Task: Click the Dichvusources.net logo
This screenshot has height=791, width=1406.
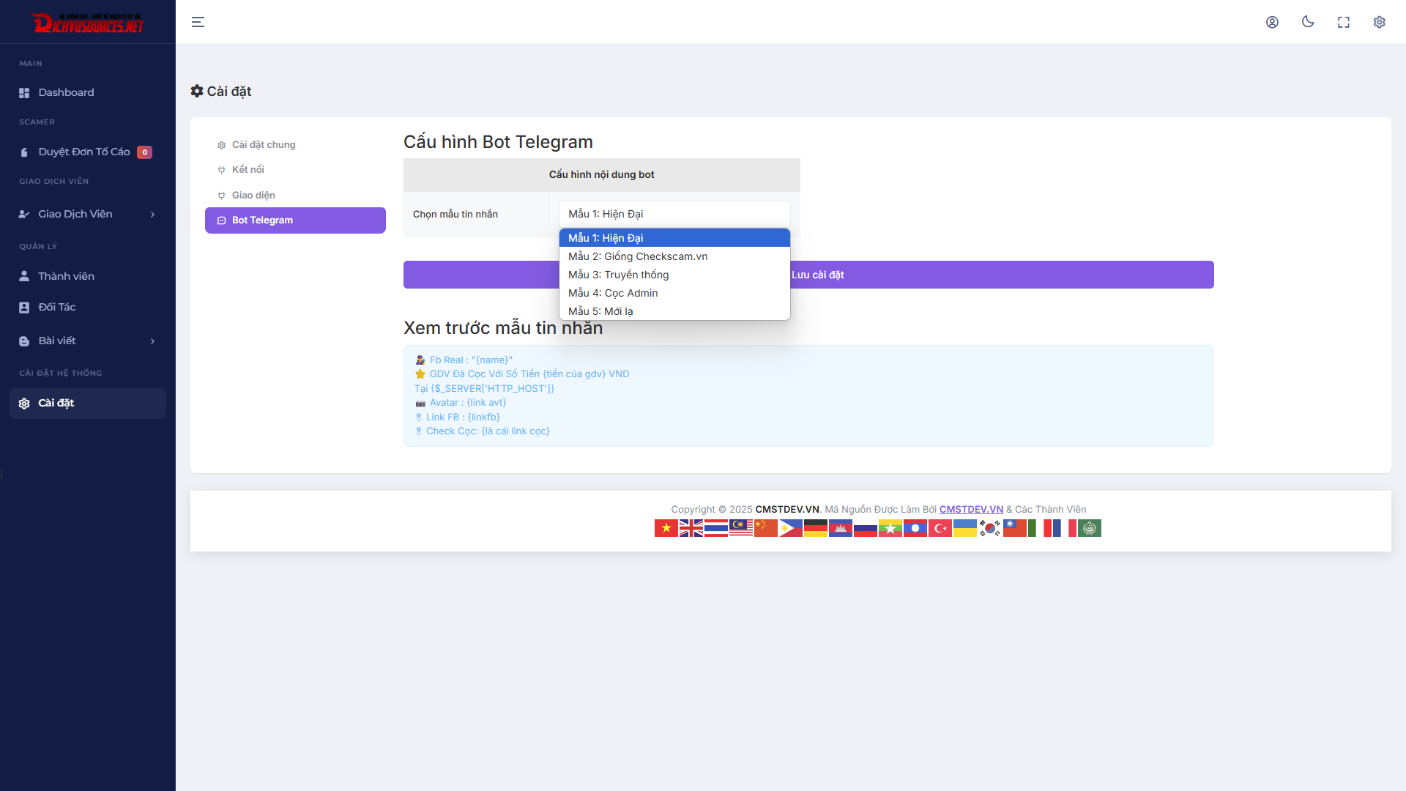Action: pos(88,23)
